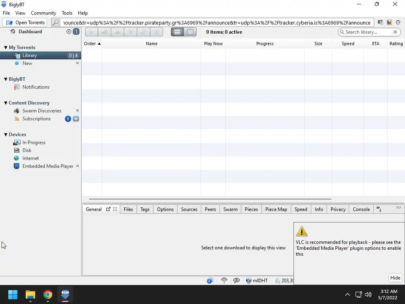Click the Progress column header

tap(265, 44)
